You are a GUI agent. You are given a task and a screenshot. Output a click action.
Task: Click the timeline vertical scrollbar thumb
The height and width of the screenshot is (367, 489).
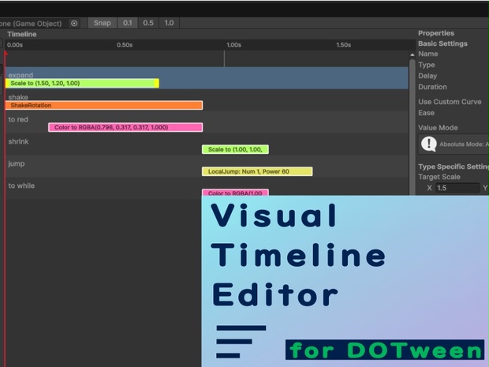tap(412, 128)
